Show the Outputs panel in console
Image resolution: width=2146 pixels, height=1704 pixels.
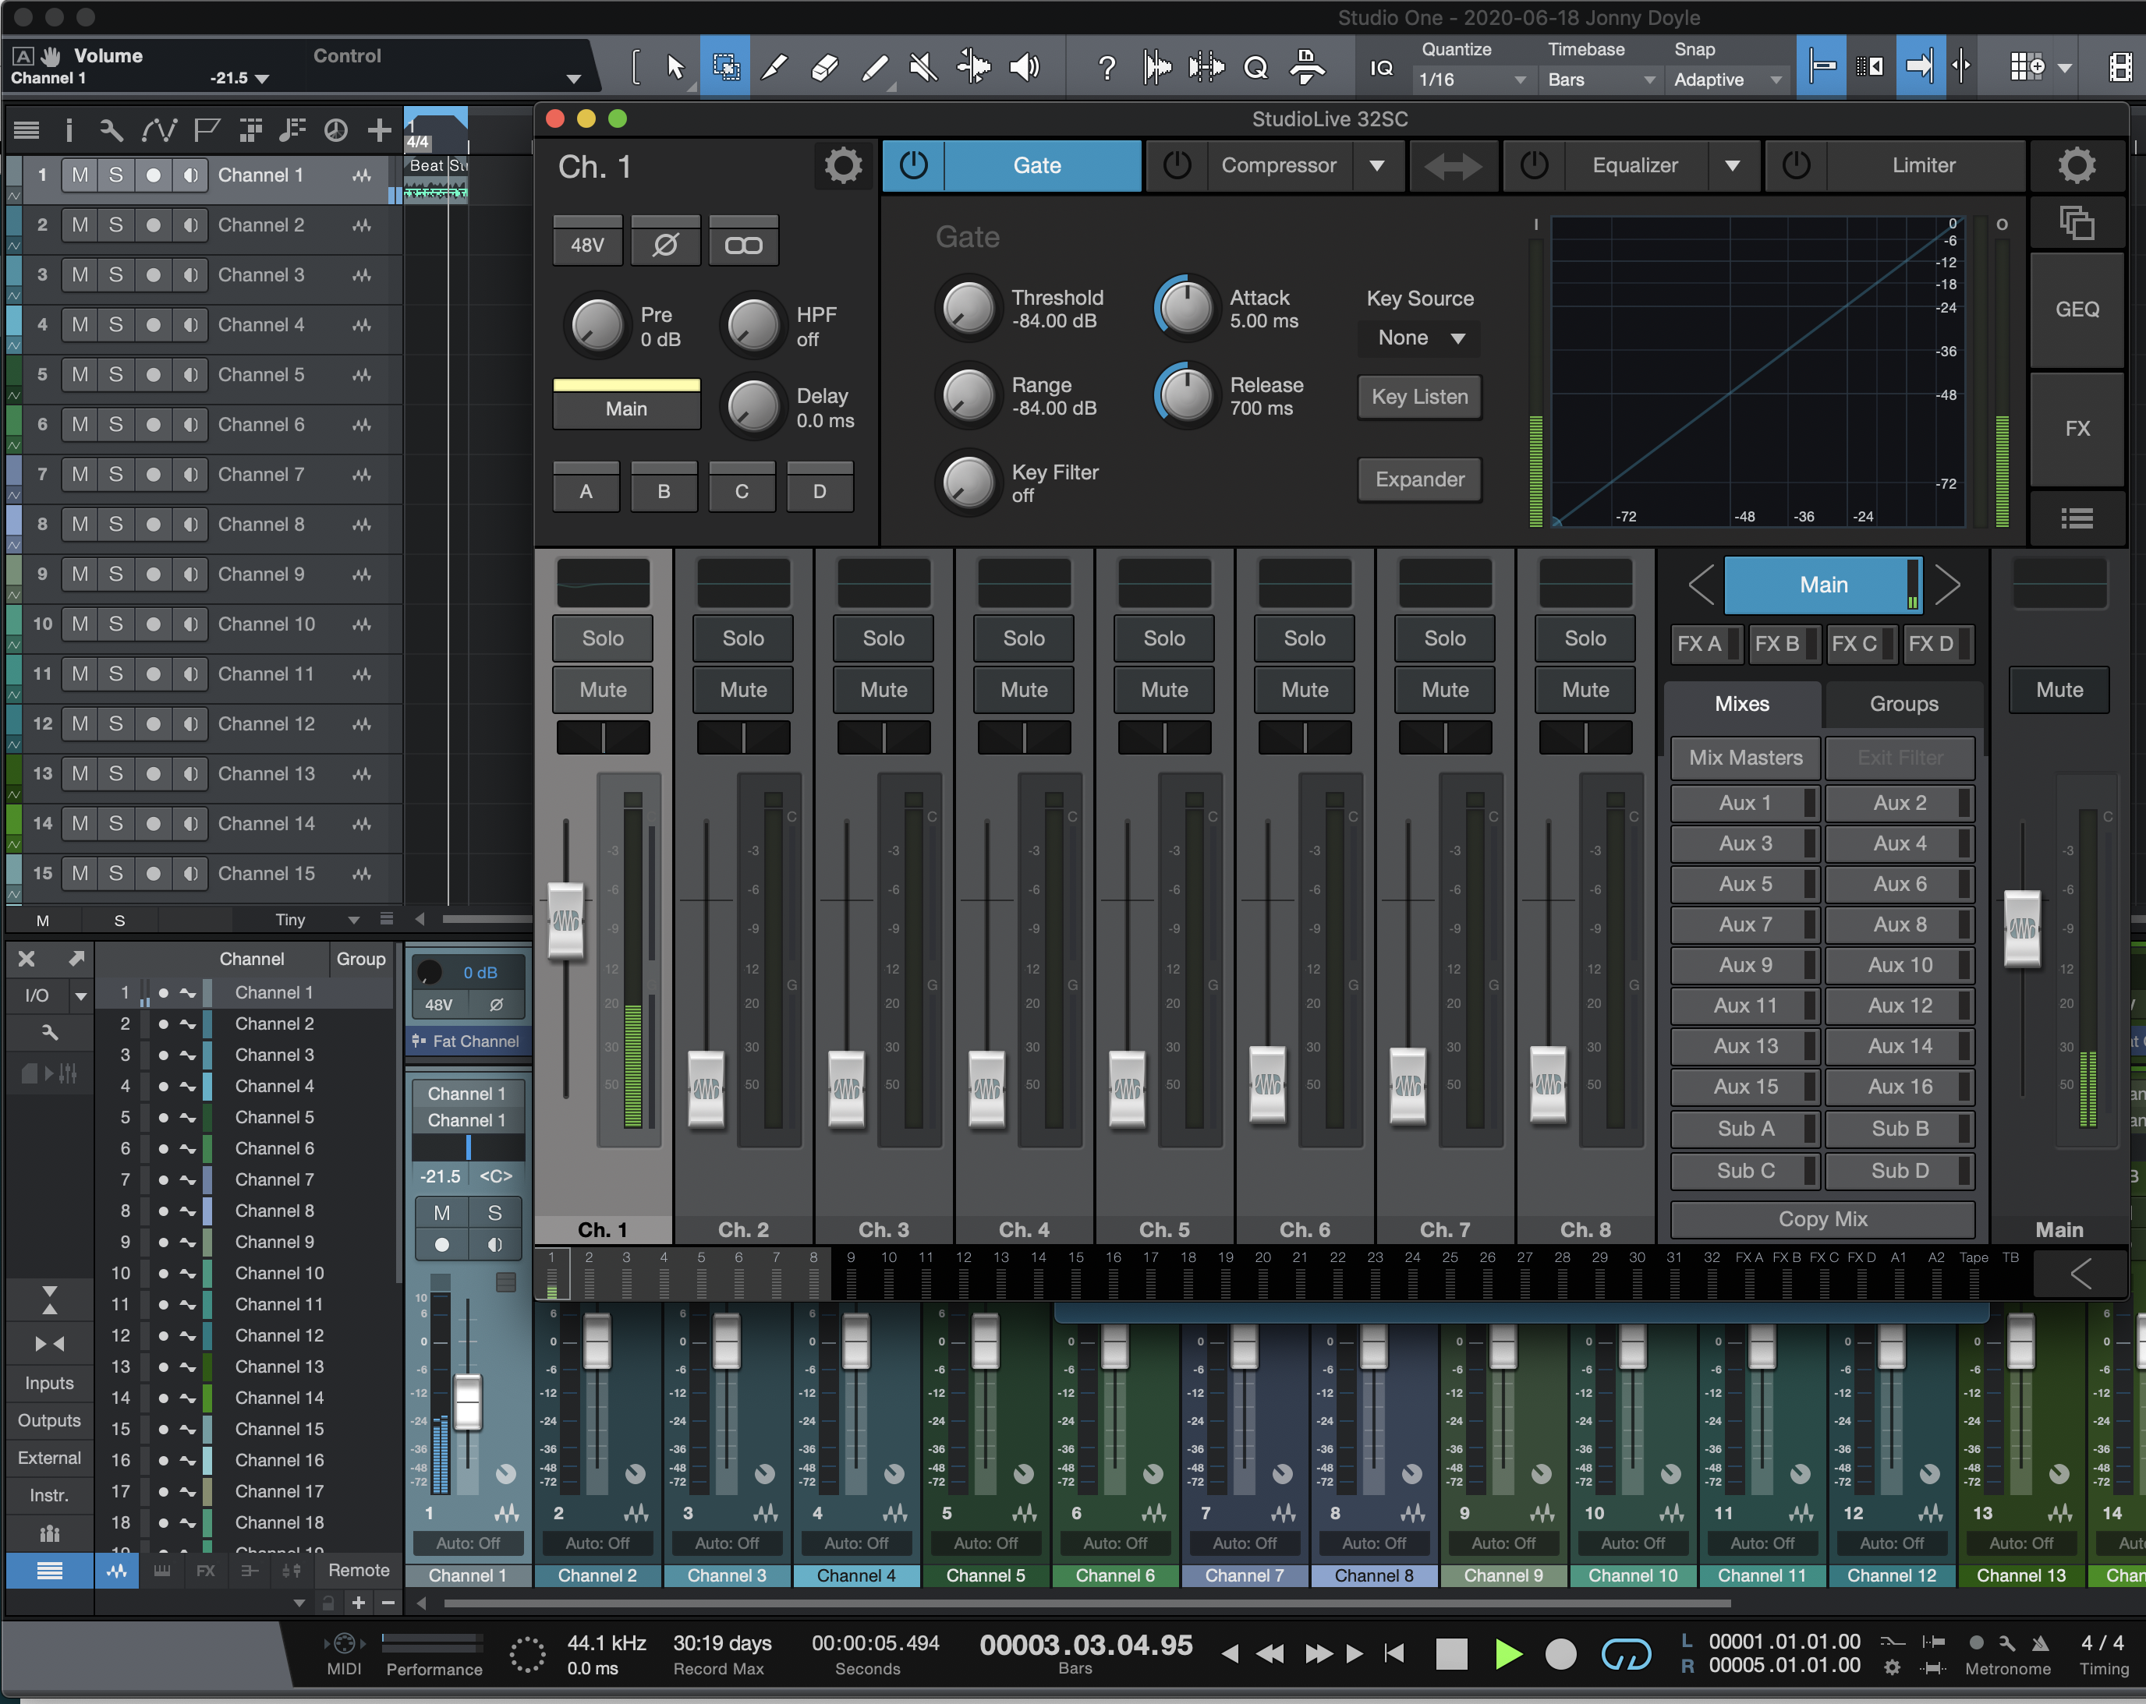(49, 1420)
